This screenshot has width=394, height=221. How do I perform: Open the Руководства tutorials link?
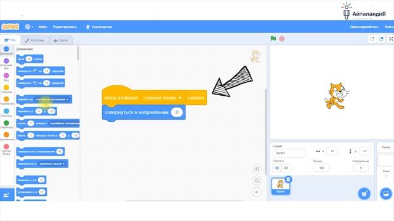99,27
